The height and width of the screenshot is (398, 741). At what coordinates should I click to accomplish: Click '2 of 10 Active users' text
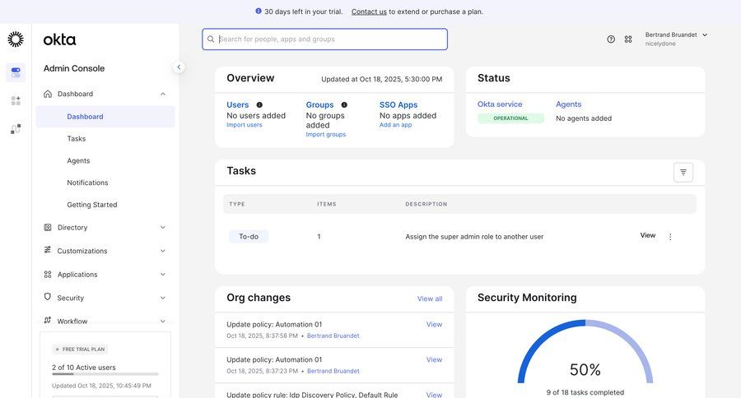coord(84,368)
